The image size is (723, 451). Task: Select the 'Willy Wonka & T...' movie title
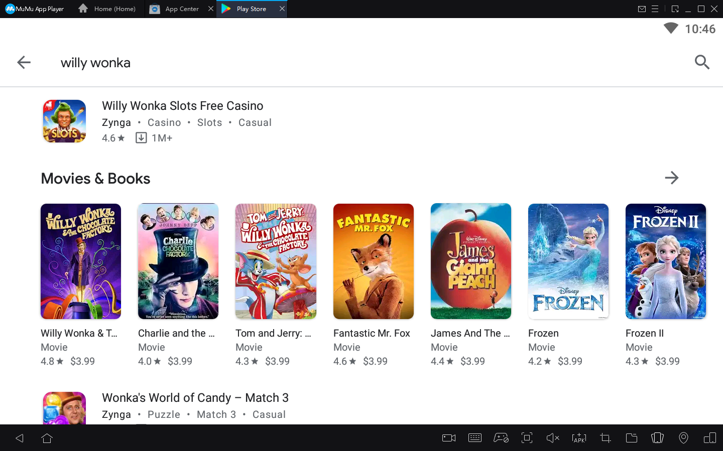79,333
